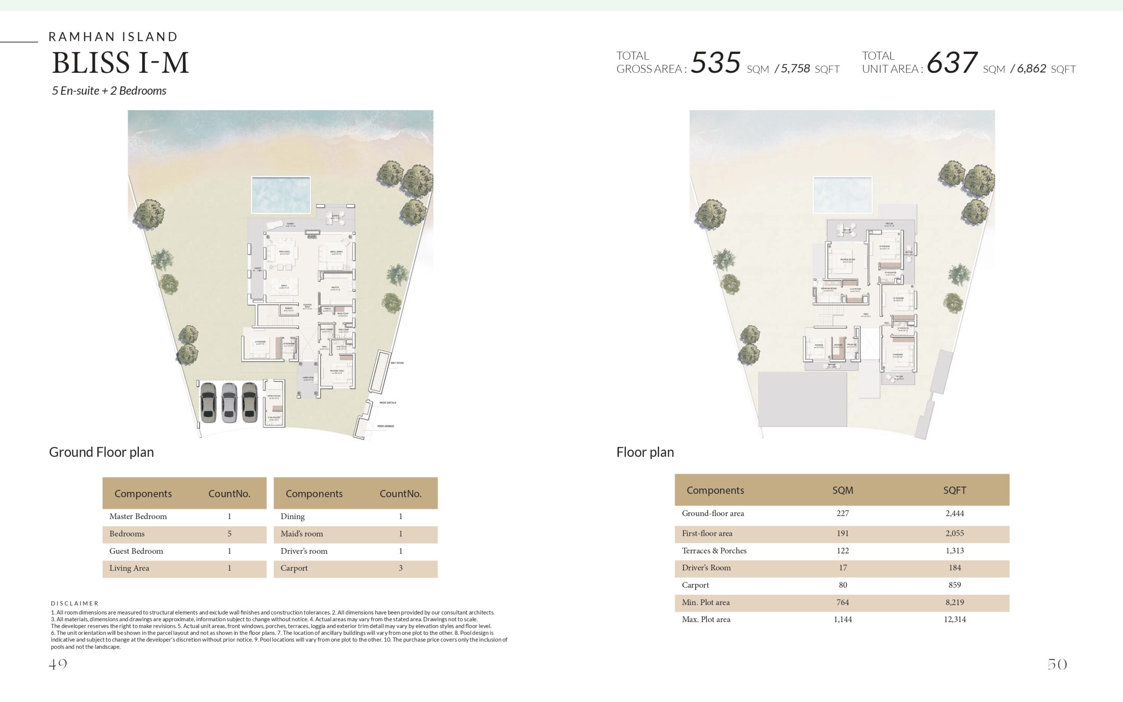The image size is (1123, 702).
Task: Select the Master Bedroom table row
Action: pyautogui.click(x=184, y=516)
